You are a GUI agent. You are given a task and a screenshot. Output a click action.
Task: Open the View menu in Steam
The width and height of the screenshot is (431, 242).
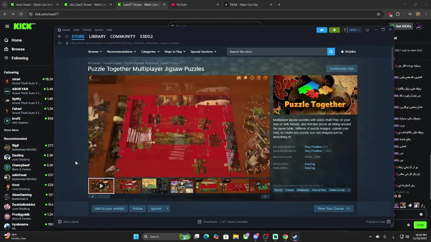click(x=76, y=30)
